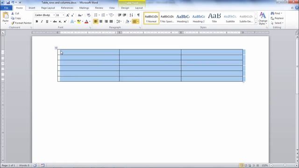Apply the Subtitle style
The height and width of the screenshot is (168, 299).
(x=230, y=18)
